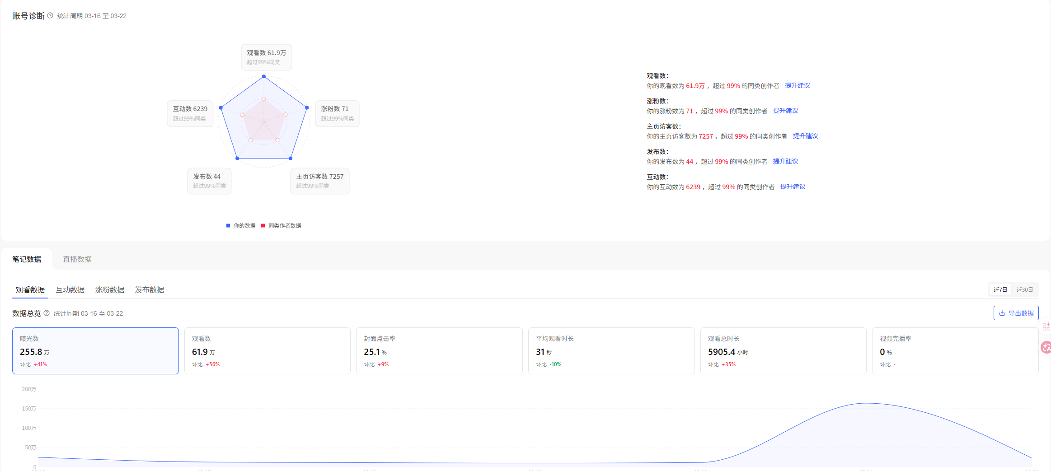1051x471 pixels.
Task: Go to the 发布数据 sub-tab
Action: 150,289
